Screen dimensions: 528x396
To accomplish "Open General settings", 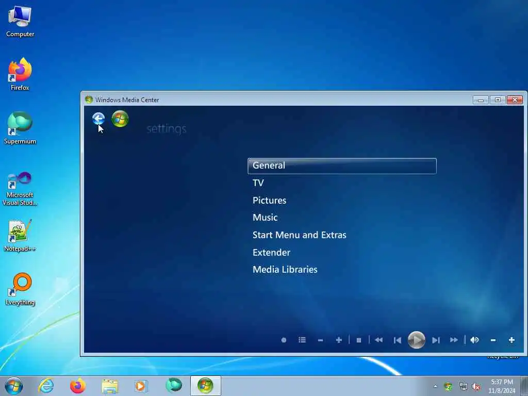I will click(x=342, y=166).
